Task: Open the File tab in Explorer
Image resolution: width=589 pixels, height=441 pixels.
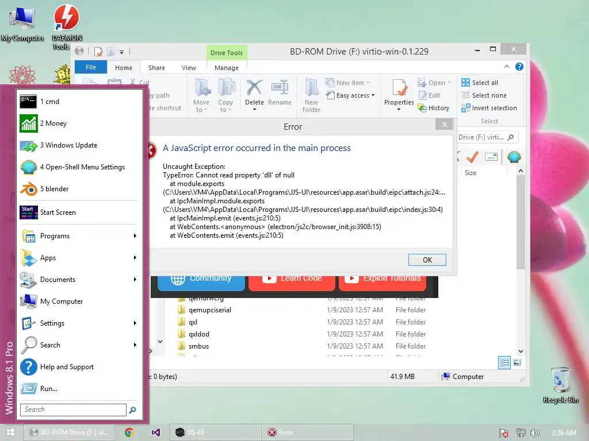Action: (x=91, y=67)
